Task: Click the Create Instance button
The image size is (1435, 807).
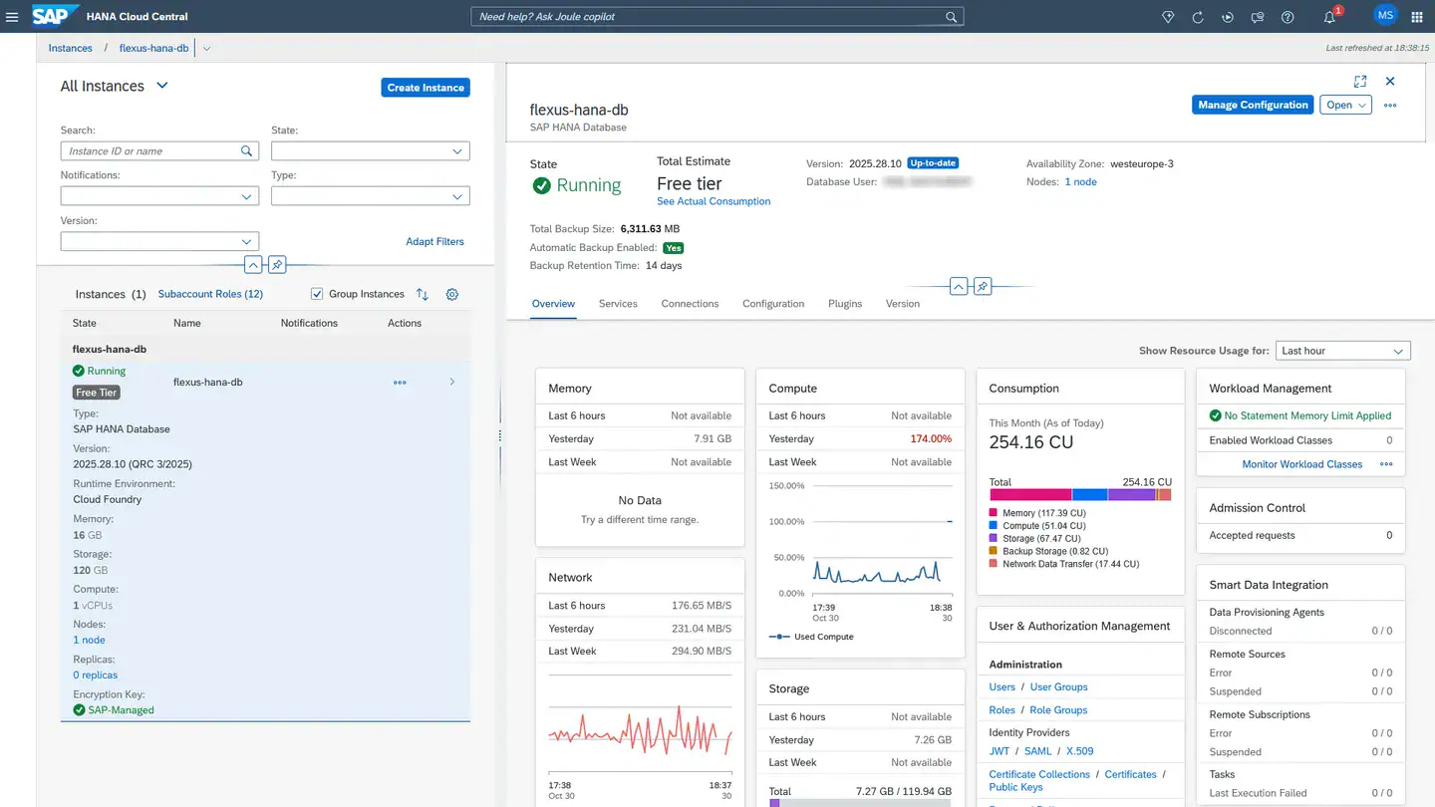Action: (x=426, y=88)
